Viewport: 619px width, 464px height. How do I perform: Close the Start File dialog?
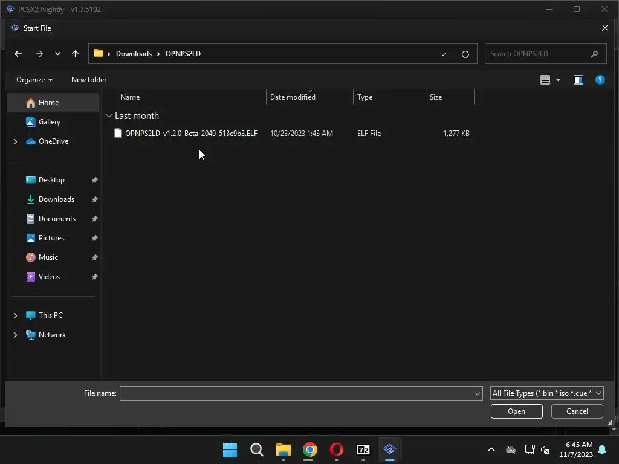point(604,28)
